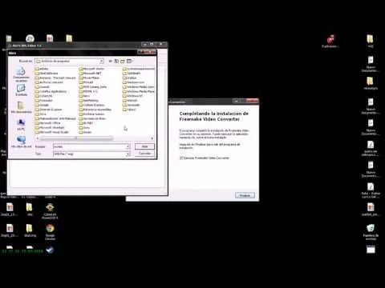
Task: Select the Yahoo! folder
Action: tap(129, 110)
